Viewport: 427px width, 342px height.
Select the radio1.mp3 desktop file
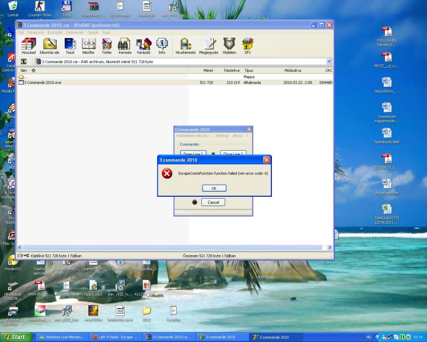click(x=93, y=288)
